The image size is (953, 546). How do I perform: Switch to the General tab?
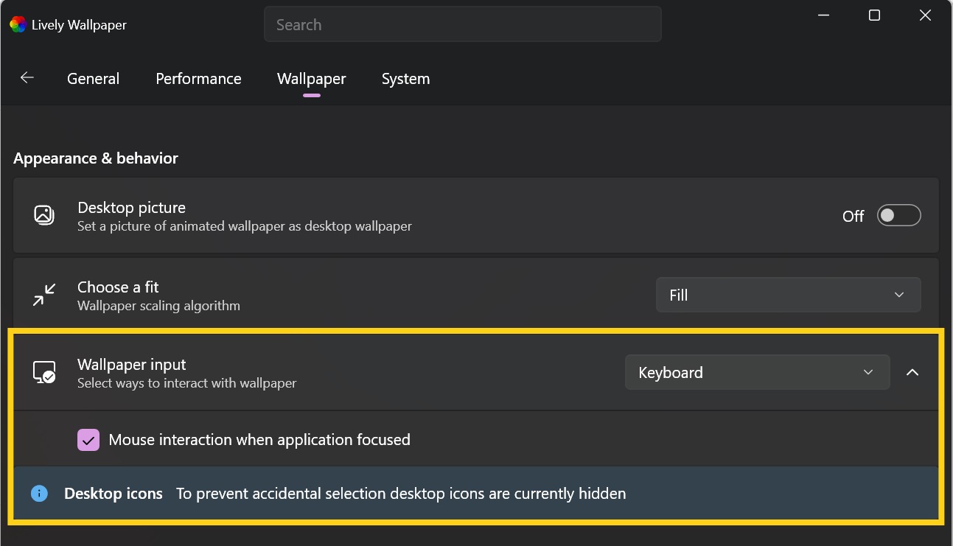click(x=93, y=78)
